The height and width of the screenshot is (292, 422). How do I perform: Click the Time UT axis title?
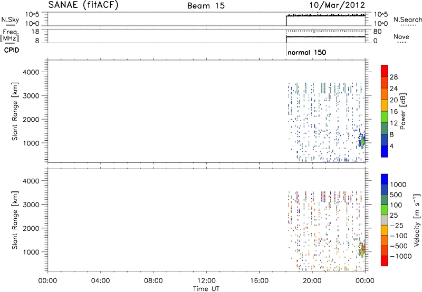tap(206, 289)
